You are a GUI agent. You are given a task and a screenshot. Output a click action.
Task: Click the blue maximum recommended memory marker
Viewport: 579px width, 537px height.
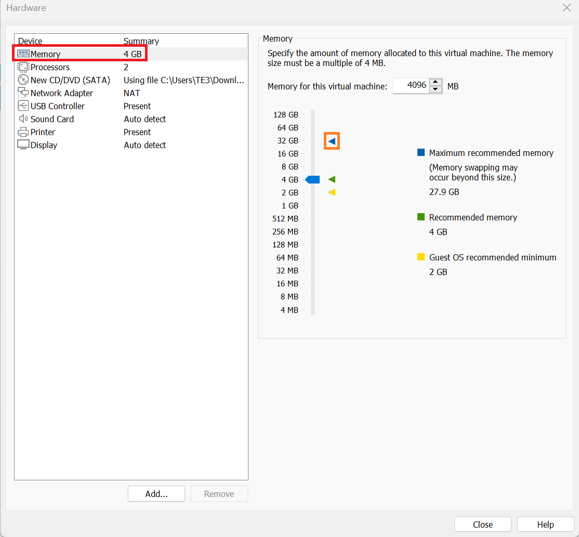(332, 141)
